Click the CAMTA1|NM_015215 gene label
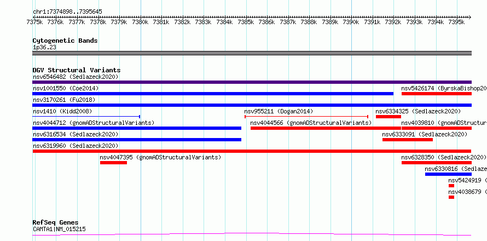Screen dimensions: 487x241 59,229
